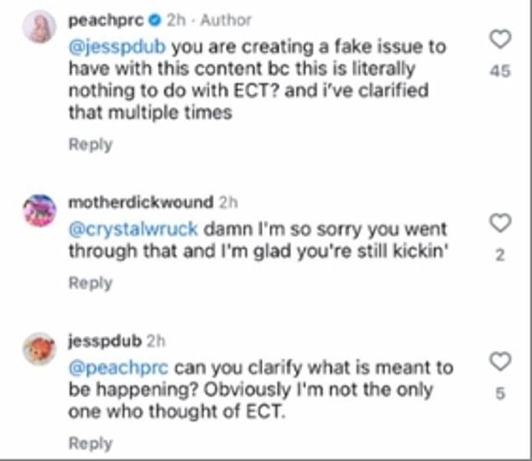This screenshot has width=532, height=461.
Task: Show the 2 likes on motherdickwound's comment
Action: pos(500,255)
